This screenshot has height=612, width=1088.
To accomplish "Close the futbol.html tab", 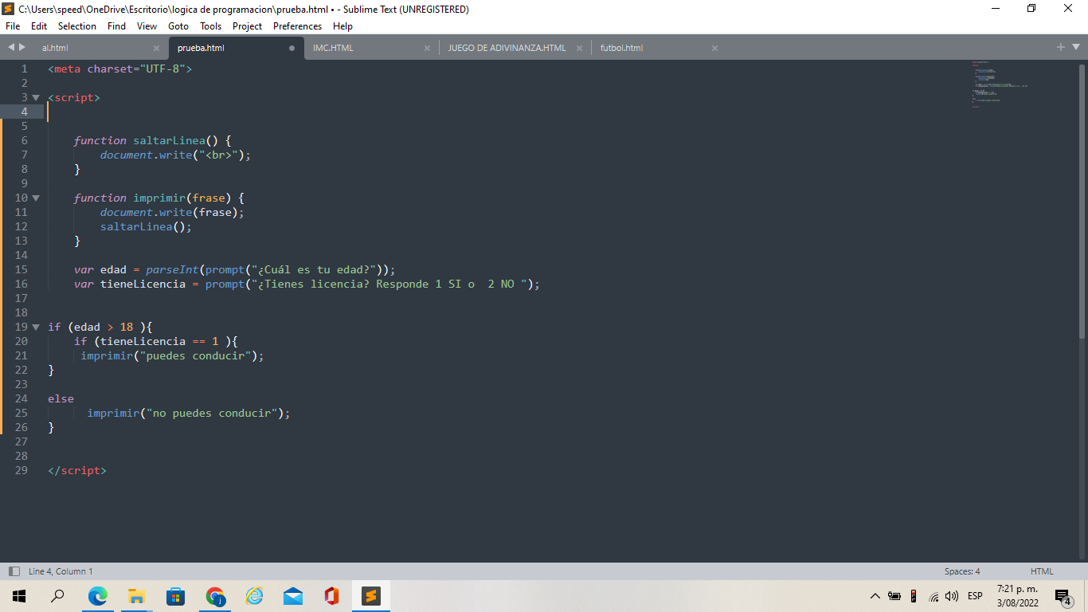I will pos(714,48).
